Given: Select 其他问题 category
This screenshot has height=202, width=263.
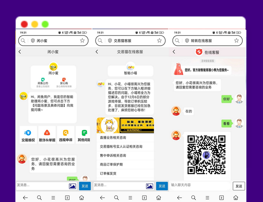Looking at the screenshot, I should [x=83, y=135].
